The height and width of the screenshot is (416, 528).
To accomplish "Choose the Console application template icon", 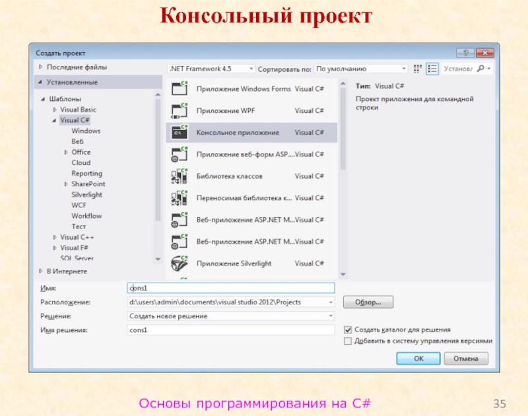I will click(x=179, y=133).
